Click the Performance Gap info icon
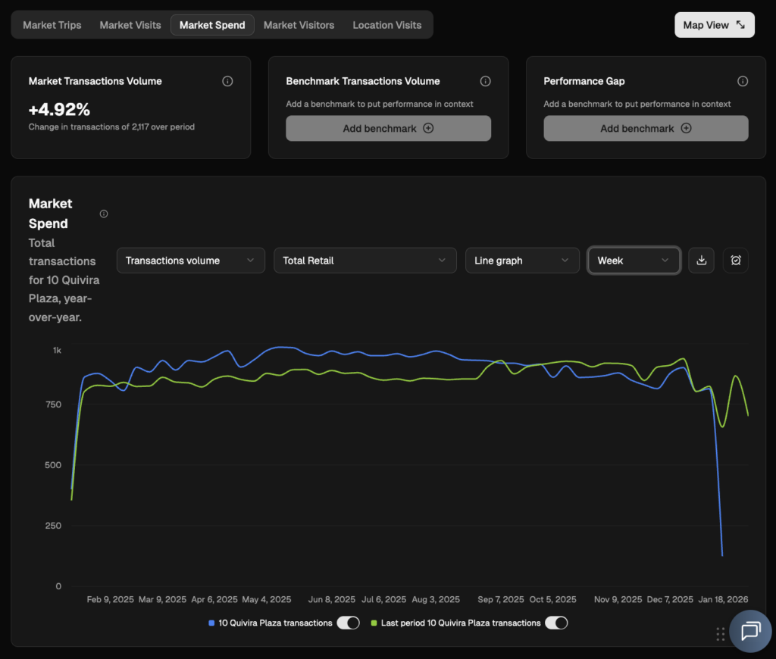The width and height of the screenshot is (776, 659). pyautogui.click(x=743, y=81)
